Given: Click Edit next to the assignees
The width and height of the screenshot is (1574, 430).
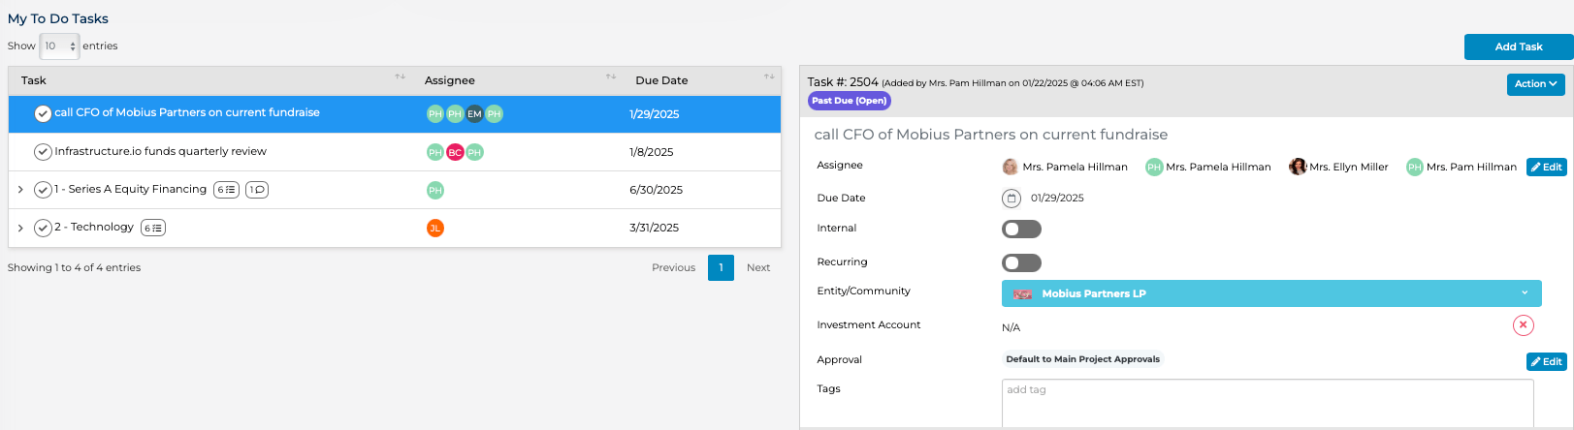Looking at the screenshot, I should pyautogui.click(x=1546, y=168).
